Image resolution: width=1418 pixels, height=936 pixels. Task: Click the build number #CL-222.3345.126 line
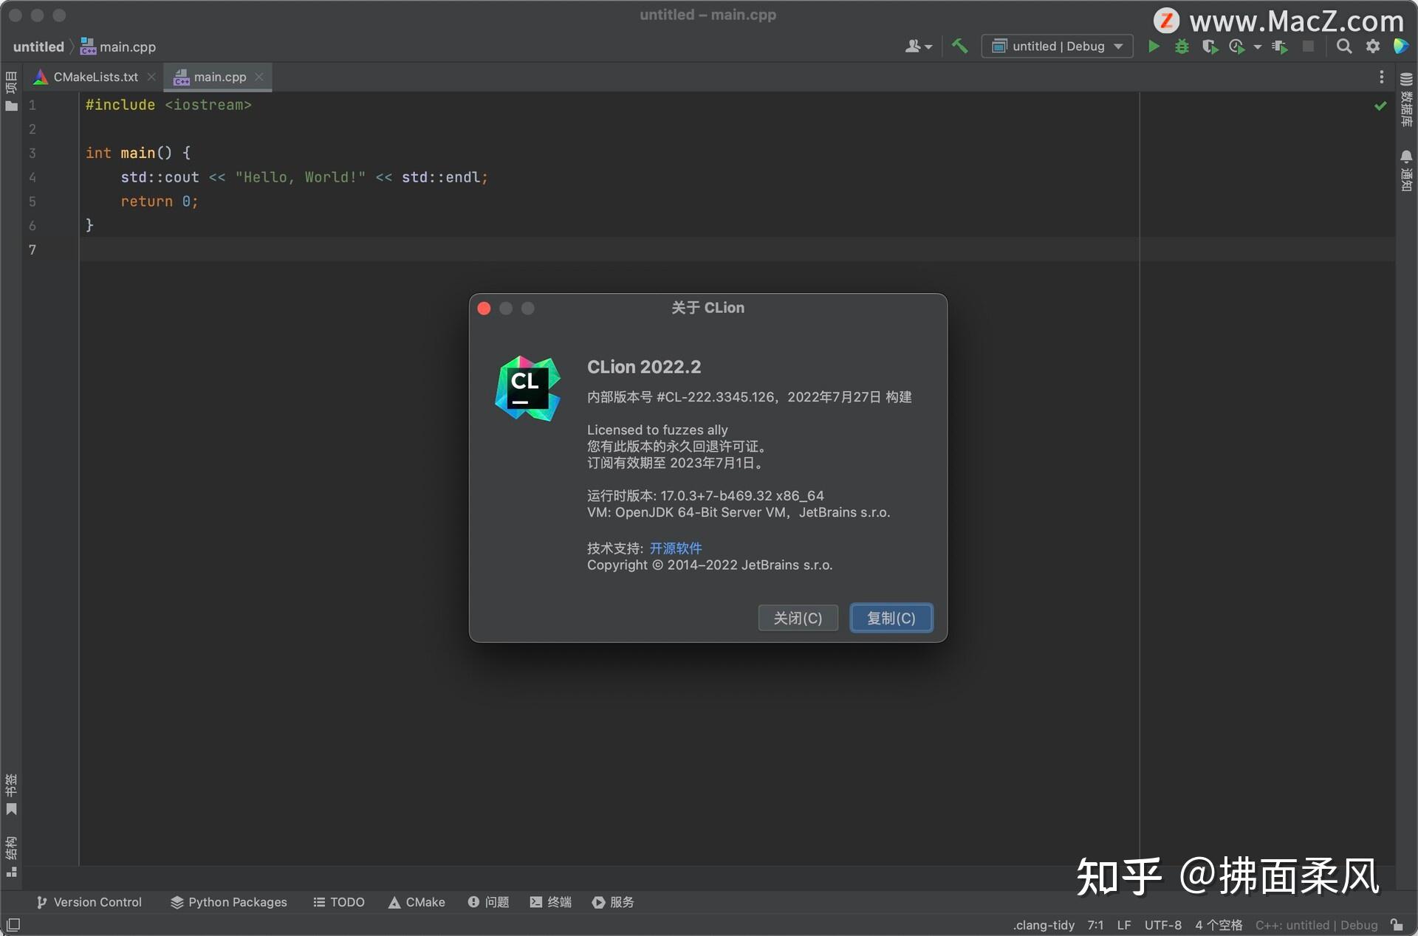point(749,397)
